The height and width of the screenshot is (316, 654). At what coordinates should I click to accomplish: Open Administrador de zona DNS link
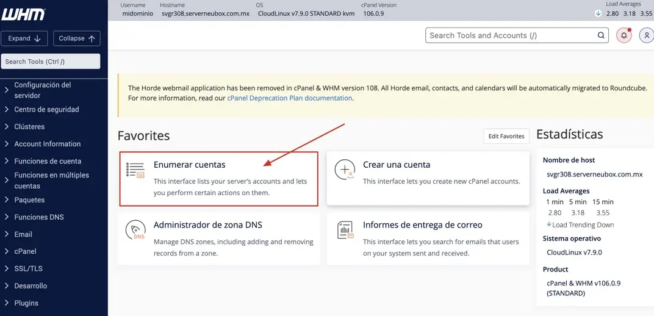(x=207, y=225)
